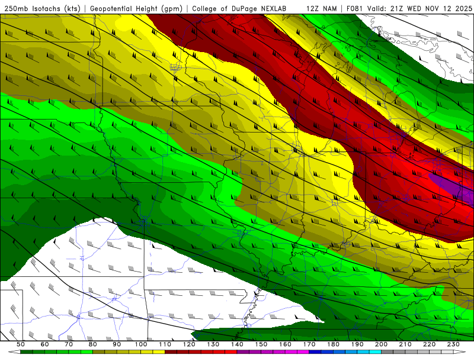Click the 110 label on color bar
474x355 pixels.
(x=165, y=344)
